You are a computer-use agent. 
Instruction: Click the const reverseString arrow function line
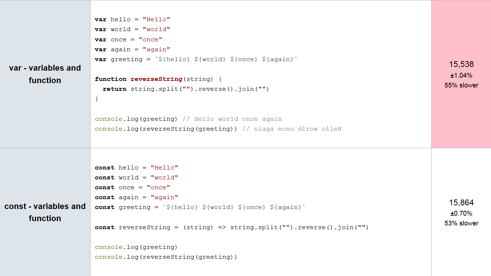pos(232,227)
